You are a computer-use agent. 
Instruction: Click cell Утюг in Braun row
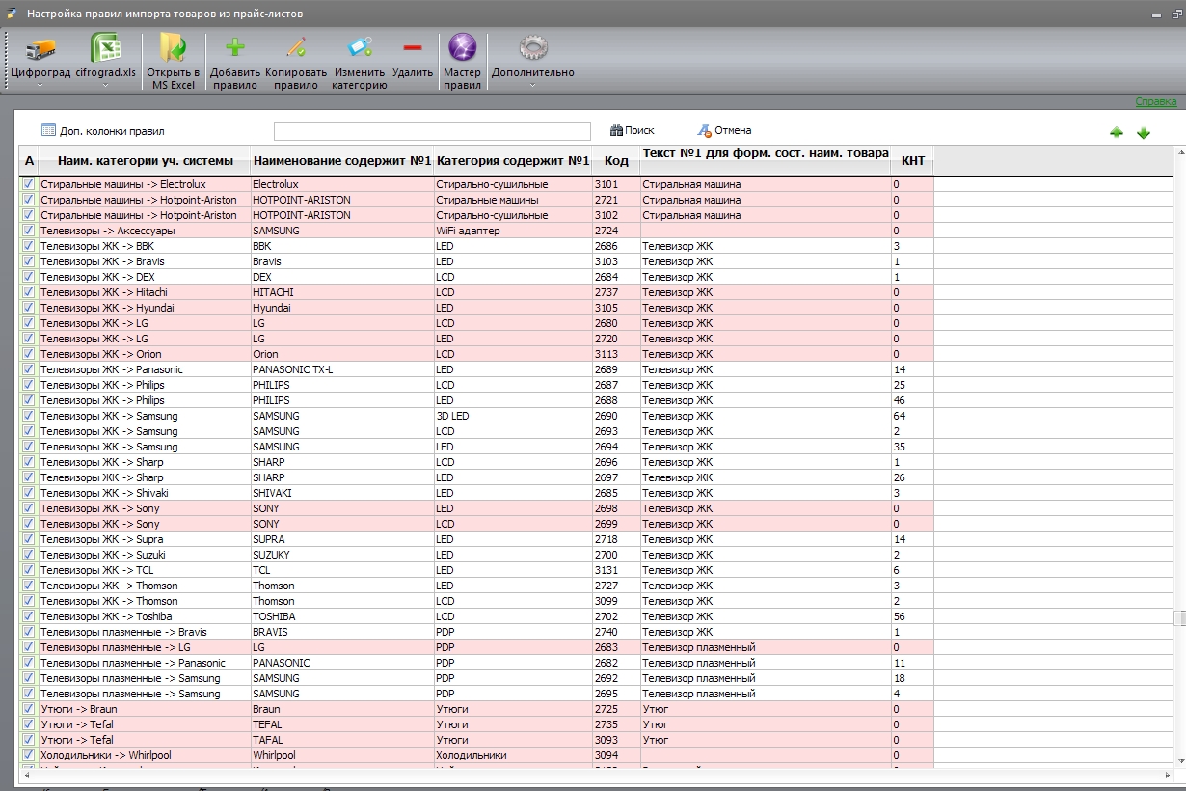(766, 709)
